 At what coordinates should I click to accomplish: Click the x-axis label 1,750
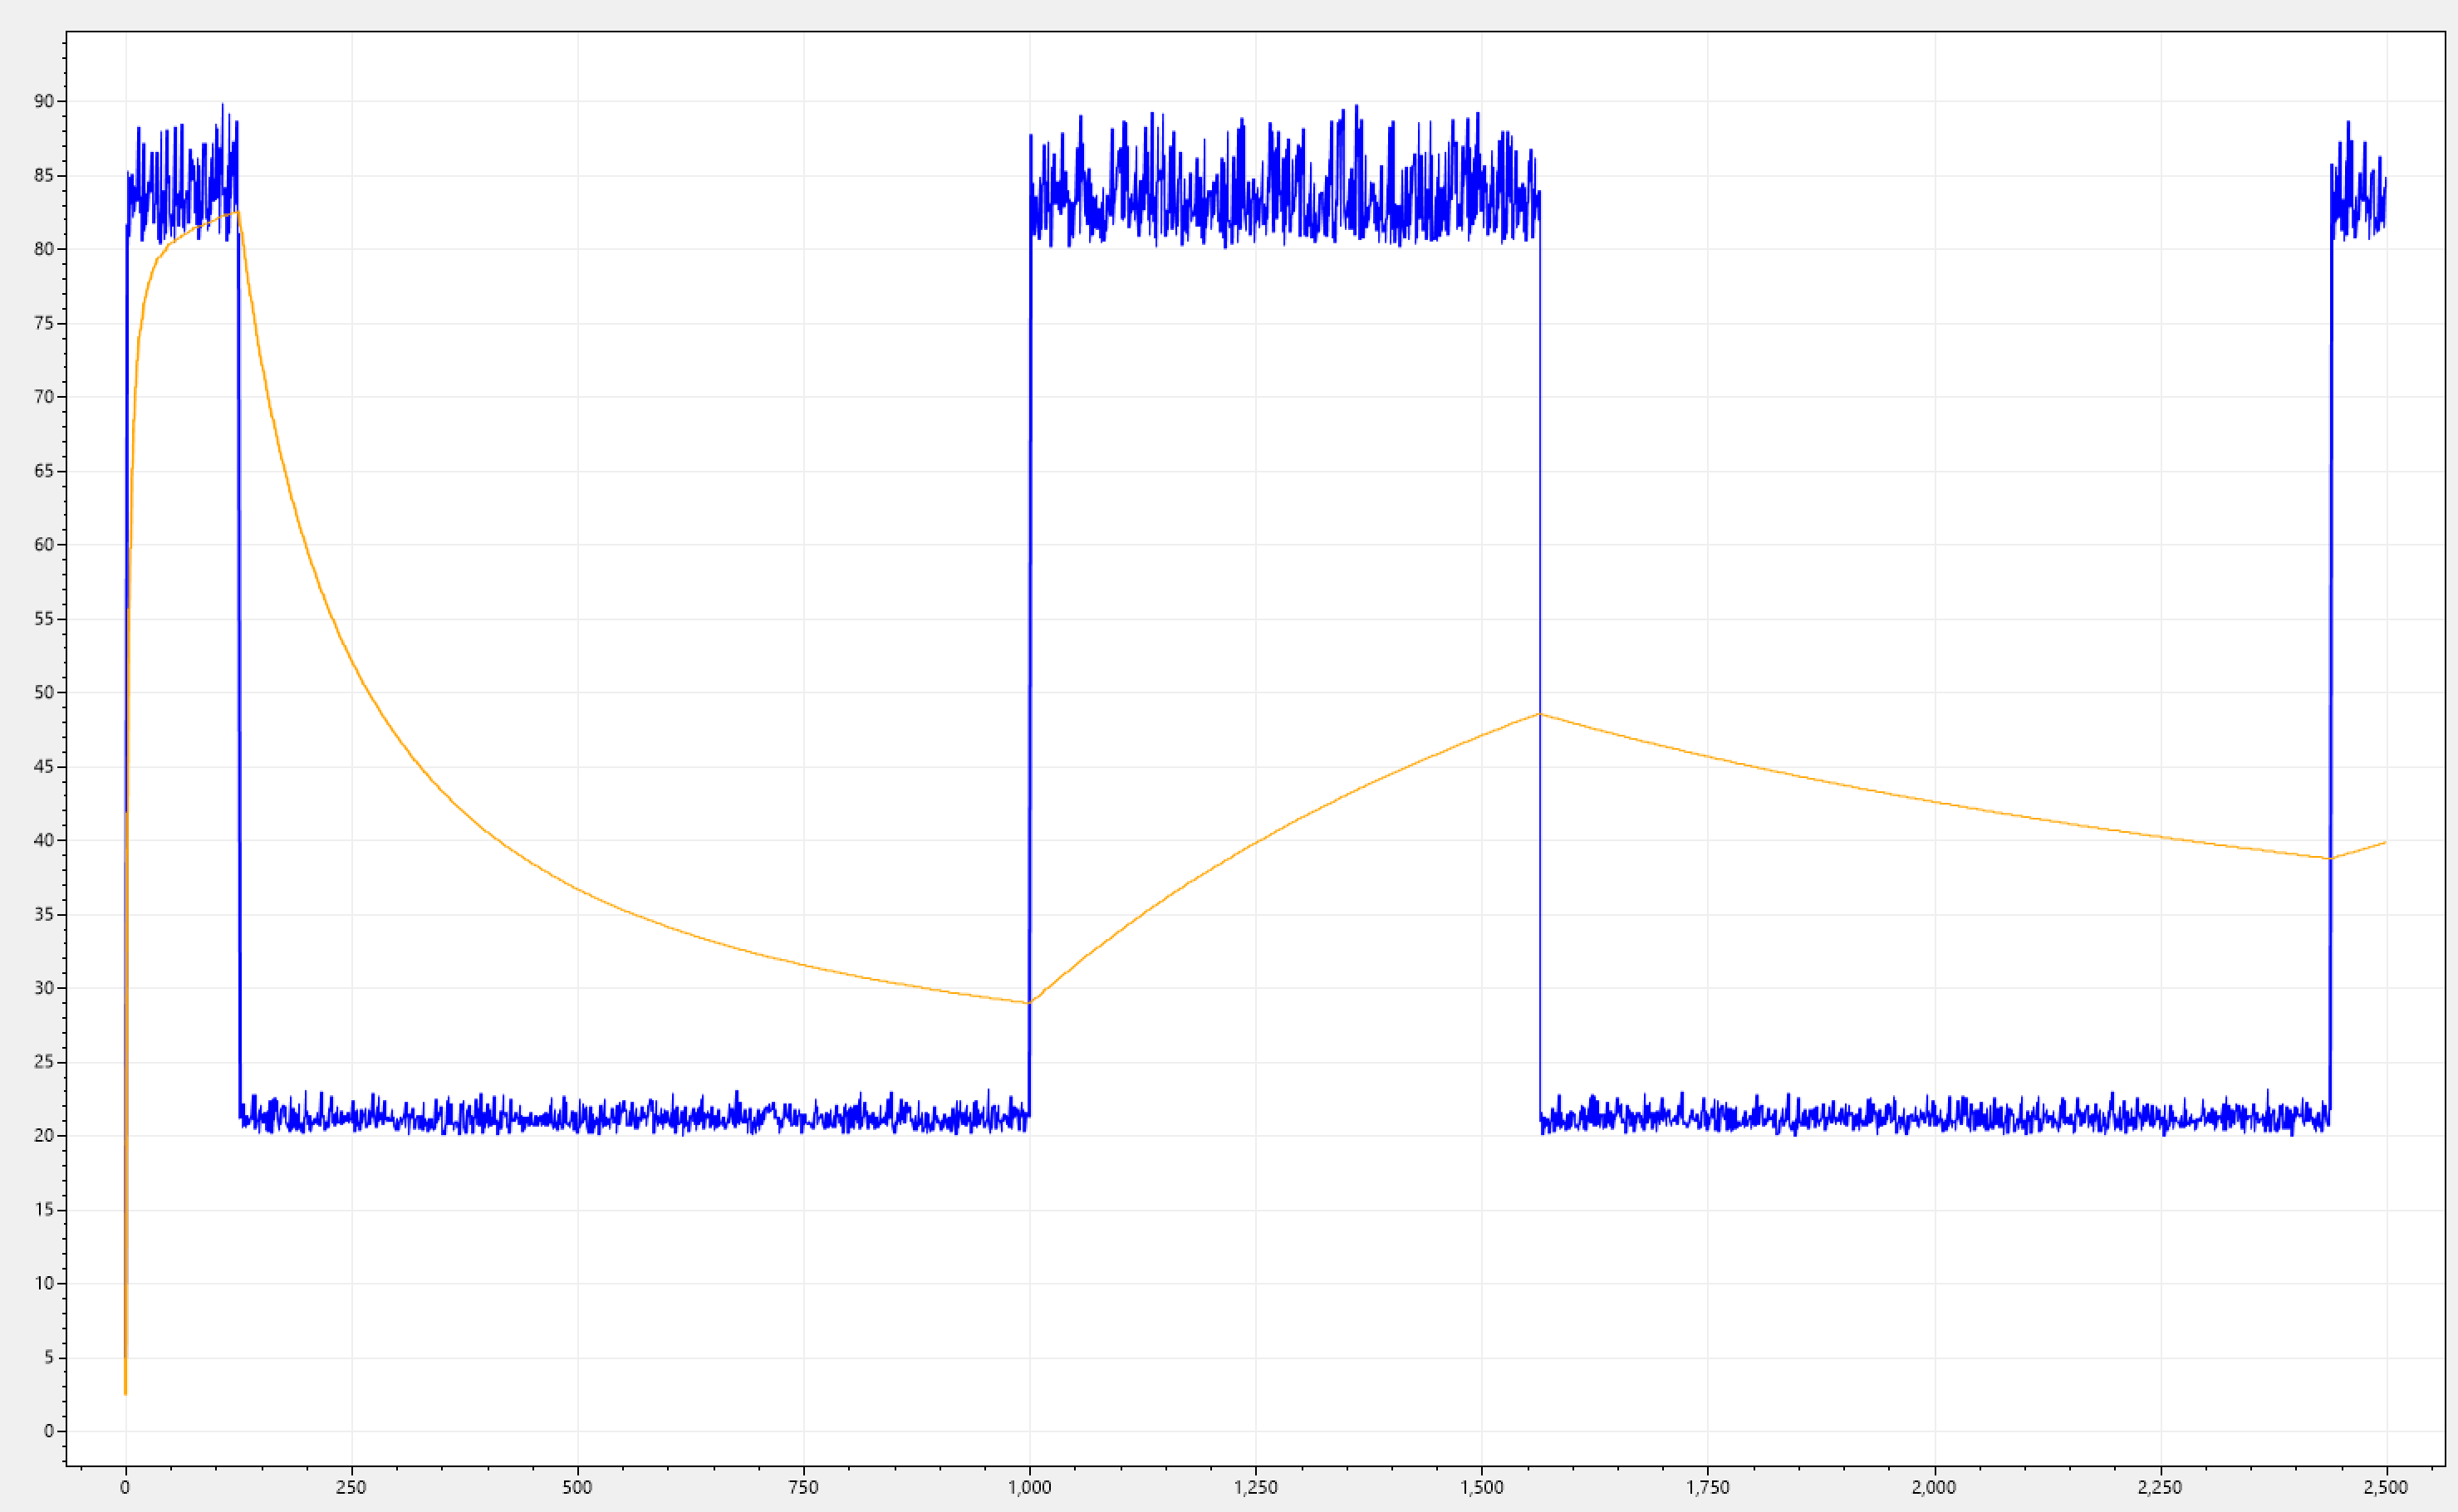coord(1708,1488)
